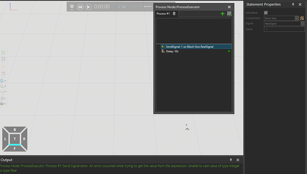Switch to Left view on view cube
Screen dimensions: 307x174
click(x=5, y=139)
